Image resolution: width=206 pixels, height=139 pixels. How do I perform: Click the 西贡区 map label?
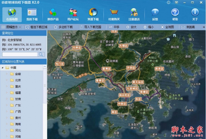point(159,69)
